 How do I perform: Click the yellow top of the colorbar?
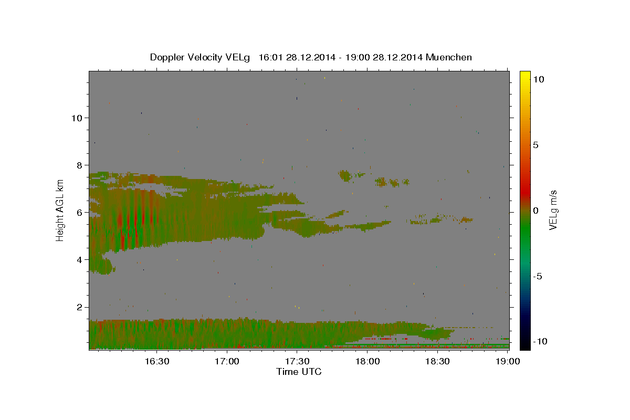click(524, 76)
